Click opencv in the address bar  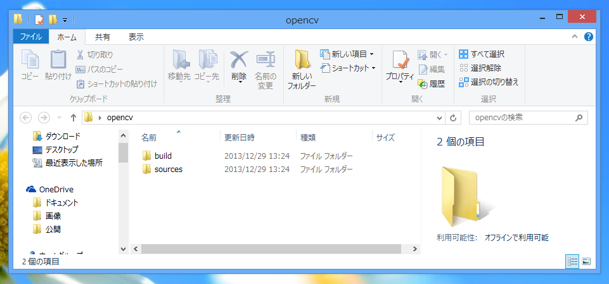(x=120, y=118)
